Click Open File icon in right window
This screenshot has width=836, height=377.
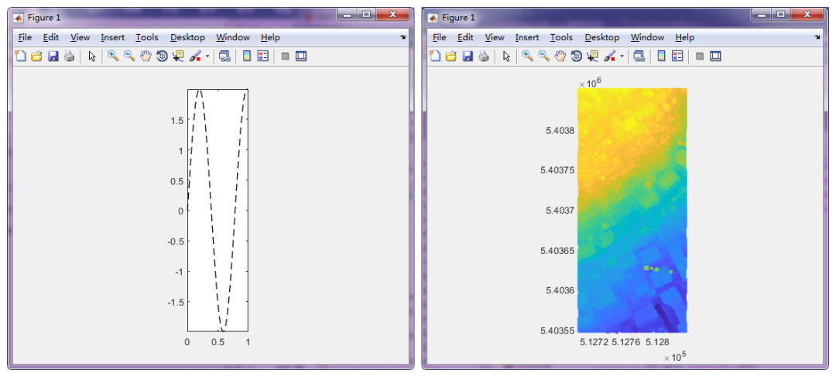click(451, 56)
